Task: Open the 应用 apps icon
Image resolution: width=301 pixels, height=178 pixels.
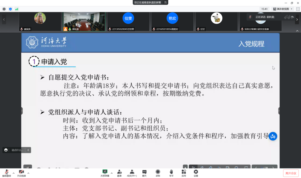Action: point(184,173)
